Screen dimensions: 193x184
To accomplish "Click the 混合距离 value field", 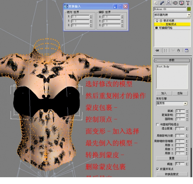I will coord(180,128).
